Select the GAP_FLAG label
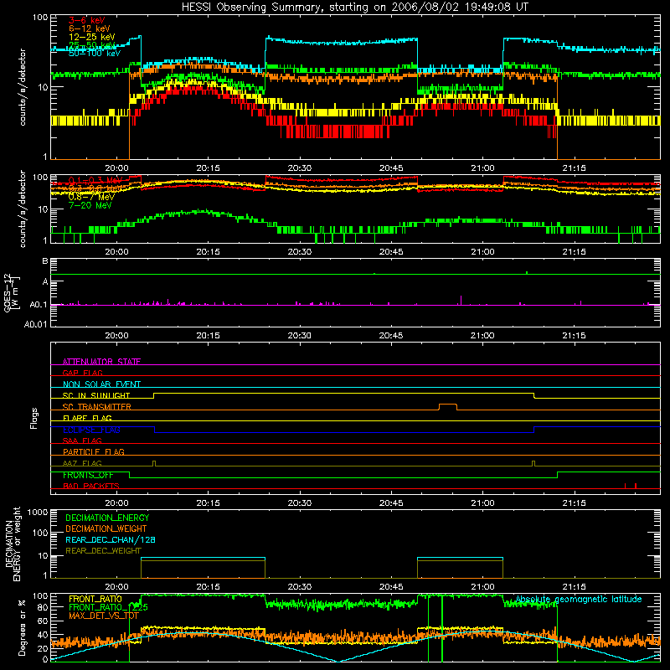Screen dimensions: 670x670 tap(82, 373)
